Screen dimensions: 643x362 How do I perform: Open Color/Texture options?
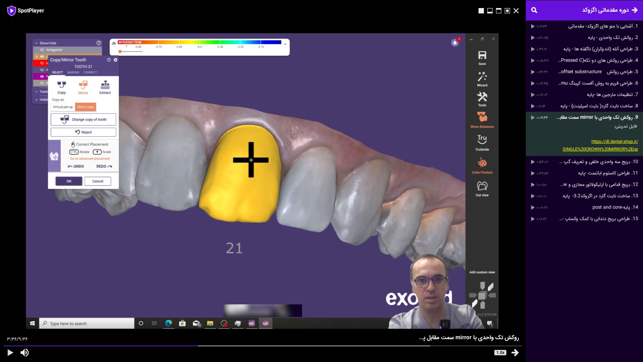(482, 166)
